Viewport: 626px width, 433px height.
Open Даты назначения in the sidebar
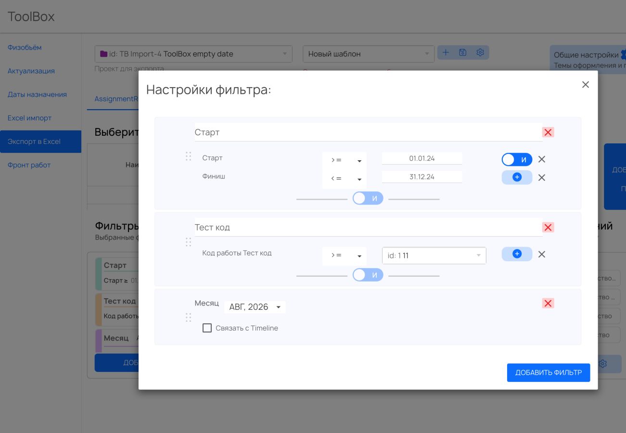pyautogui.click(x=37, y=94)
